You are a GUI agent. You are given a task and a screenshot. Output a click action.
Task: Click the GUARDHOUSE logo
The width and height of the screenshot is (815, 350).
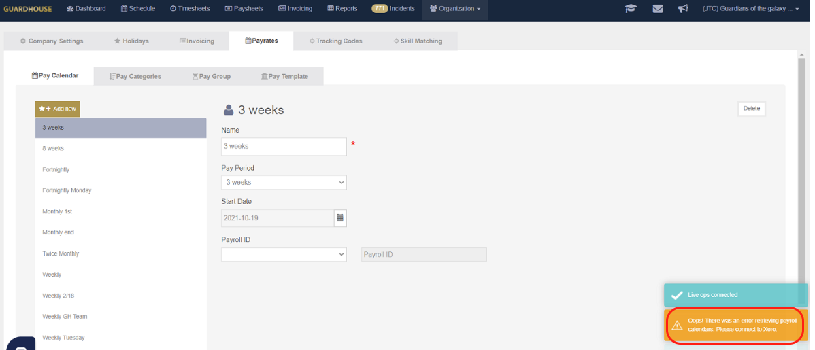[27, 9]
